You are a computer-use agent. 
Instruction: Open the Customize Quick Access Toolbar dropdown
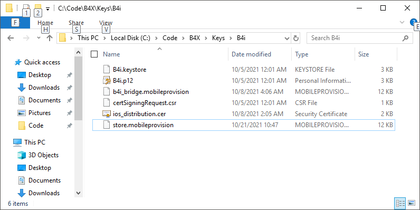point(47,9)
